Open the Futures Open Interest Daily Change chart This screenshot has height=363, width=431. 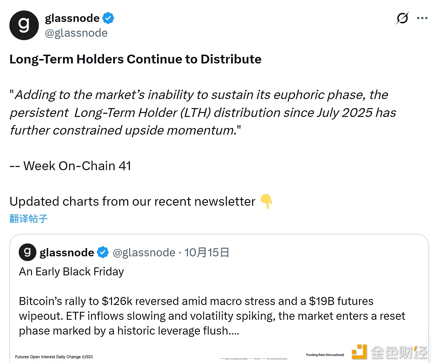pyautogui.click(x=54, y=357)
